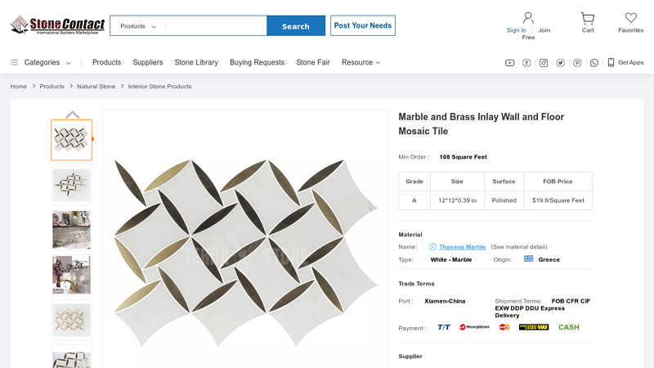Click the T/T payment icon

point(444,327)
